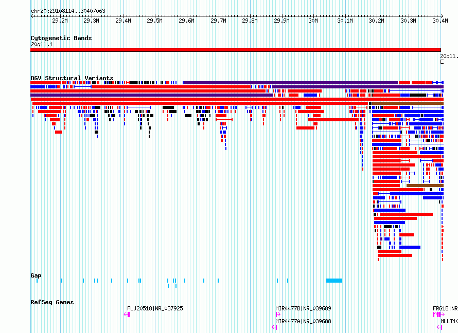Click the 30.1M ruler tick label
Screen dimensions: 458x333
(x=345, y=21)
